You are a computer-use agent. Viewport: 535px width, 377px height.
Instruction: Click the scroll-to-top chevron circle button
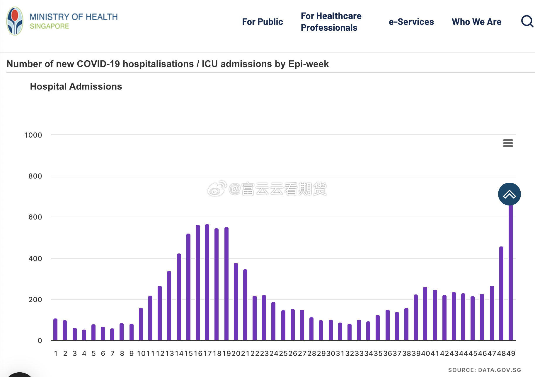tap(509, 194)
